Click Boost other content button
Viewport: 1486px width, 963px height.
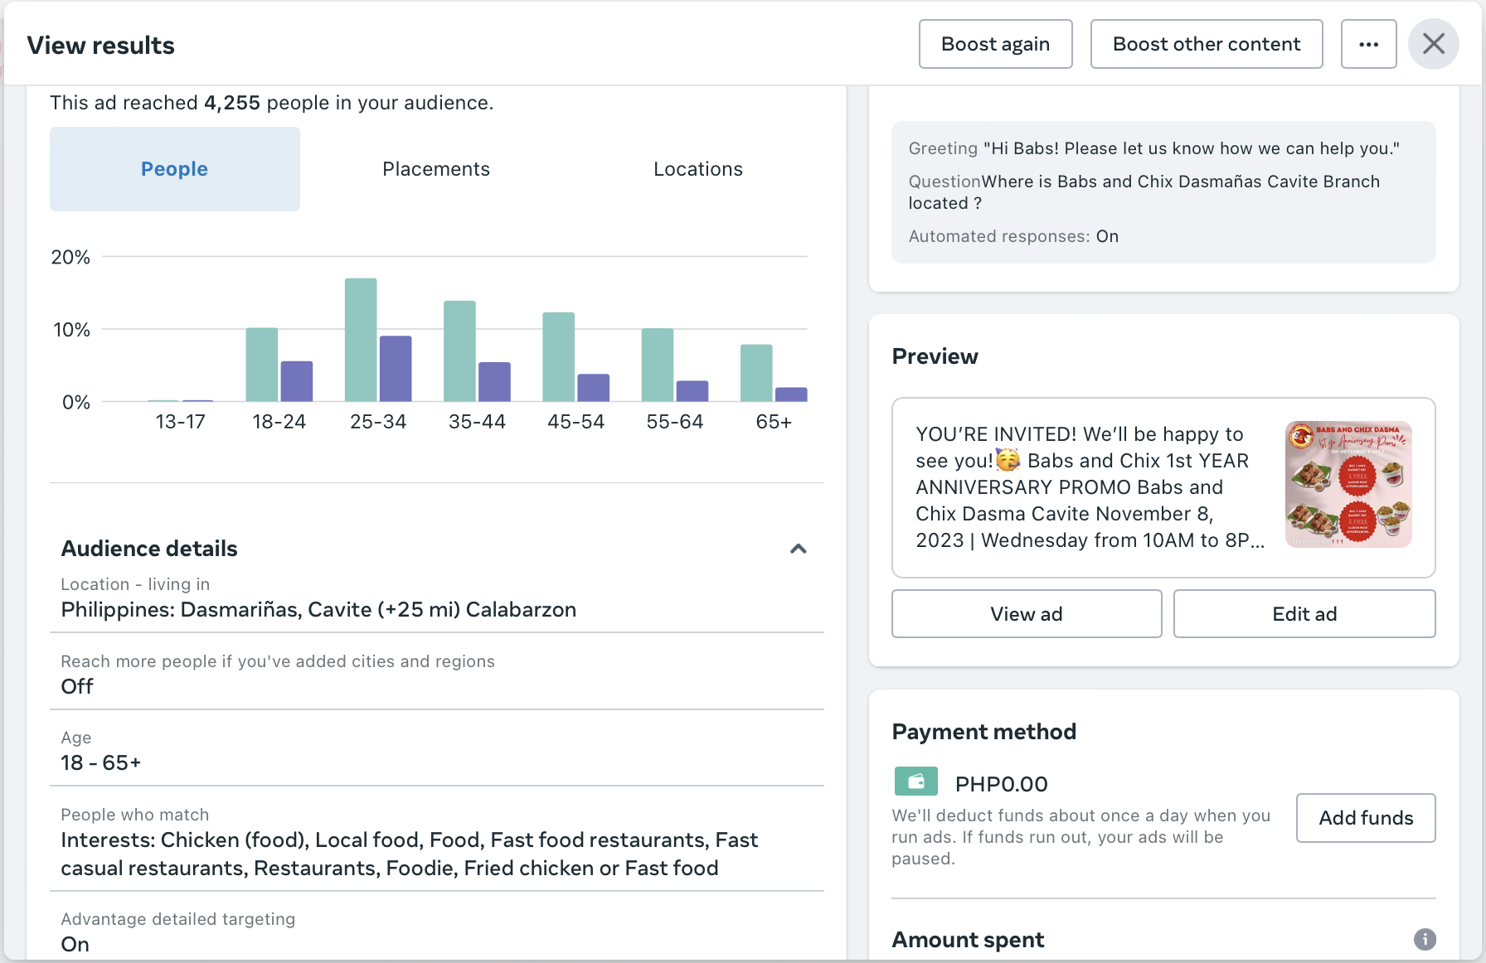pos(1206,44)
